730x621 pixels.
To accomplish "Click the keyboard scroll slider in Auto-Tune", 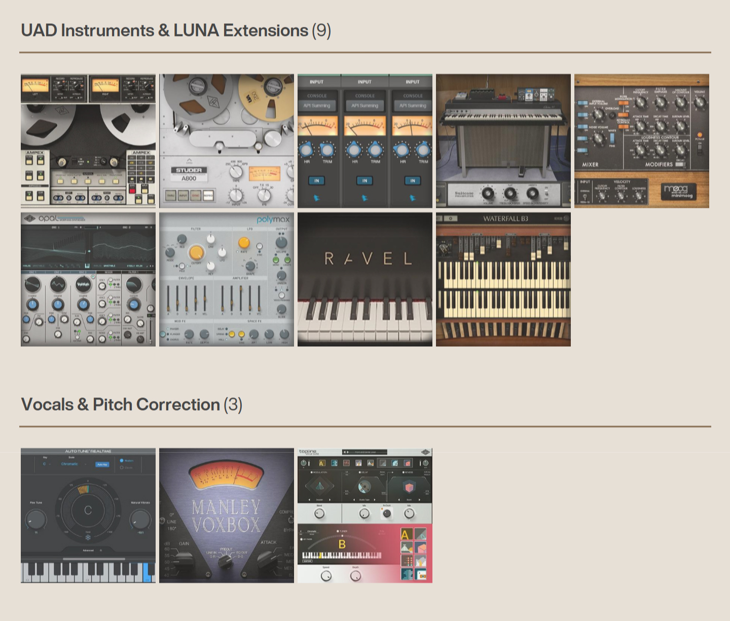I will click(x=94, y=559).
